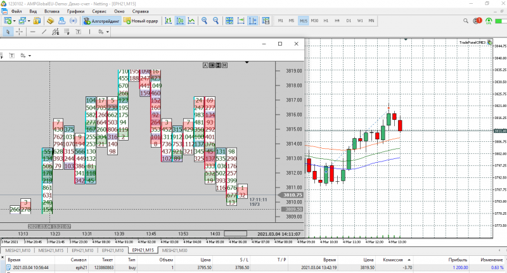Open the New Chart toolbar icon
This screenshot has height=273, width=507.
[x=8, y=21]
